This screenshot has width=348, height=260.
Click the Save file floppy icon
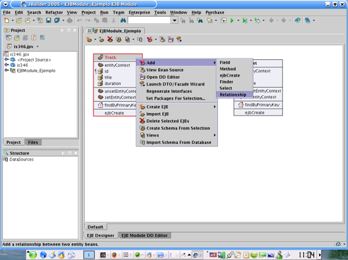point(48,20)
